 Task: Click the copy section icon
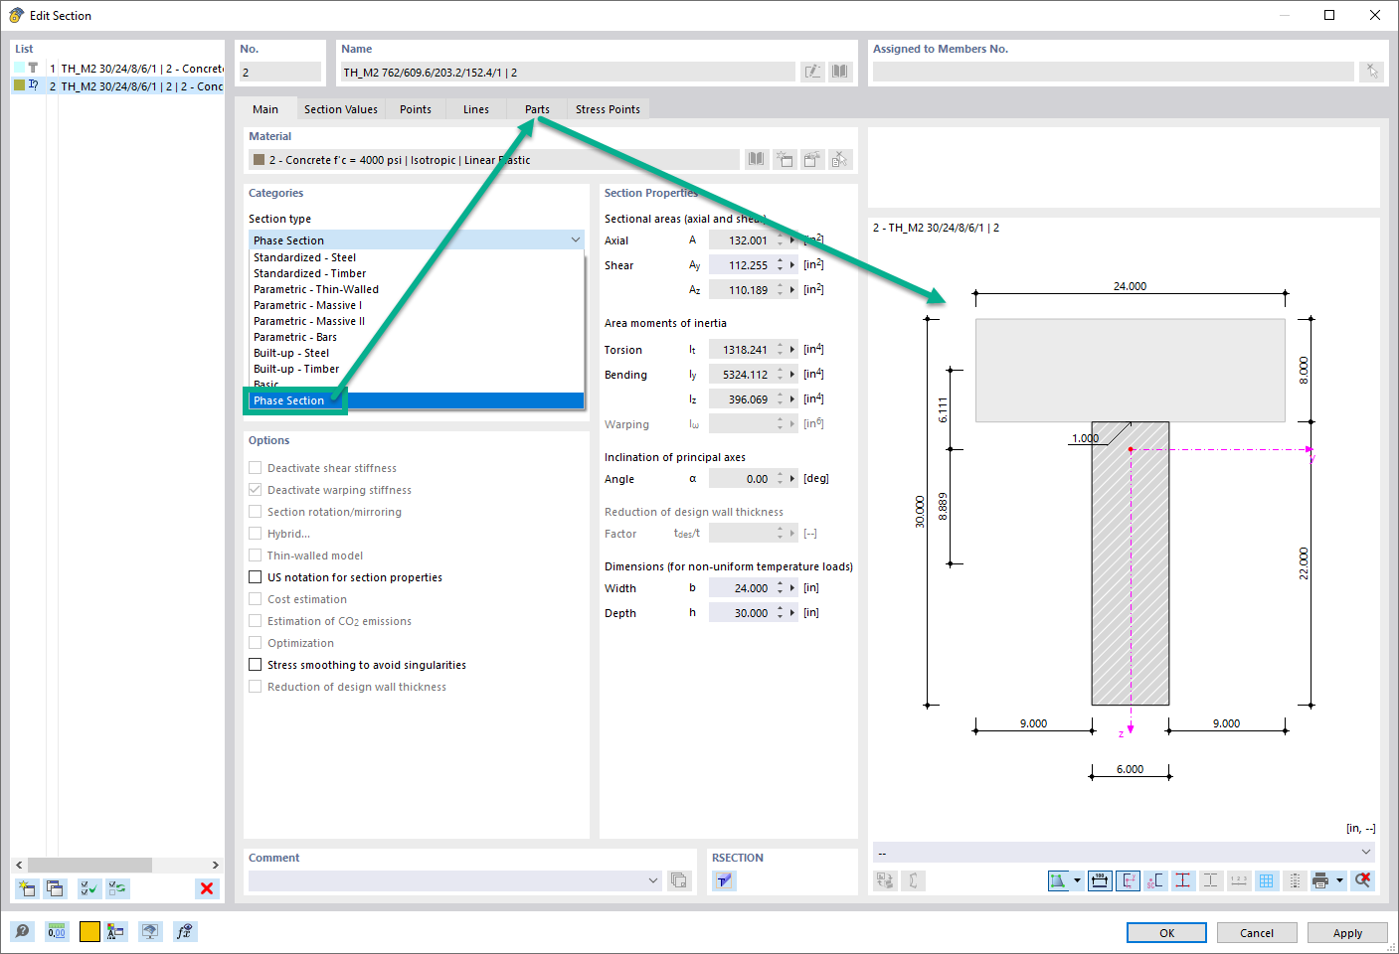[x=55, y=888]
